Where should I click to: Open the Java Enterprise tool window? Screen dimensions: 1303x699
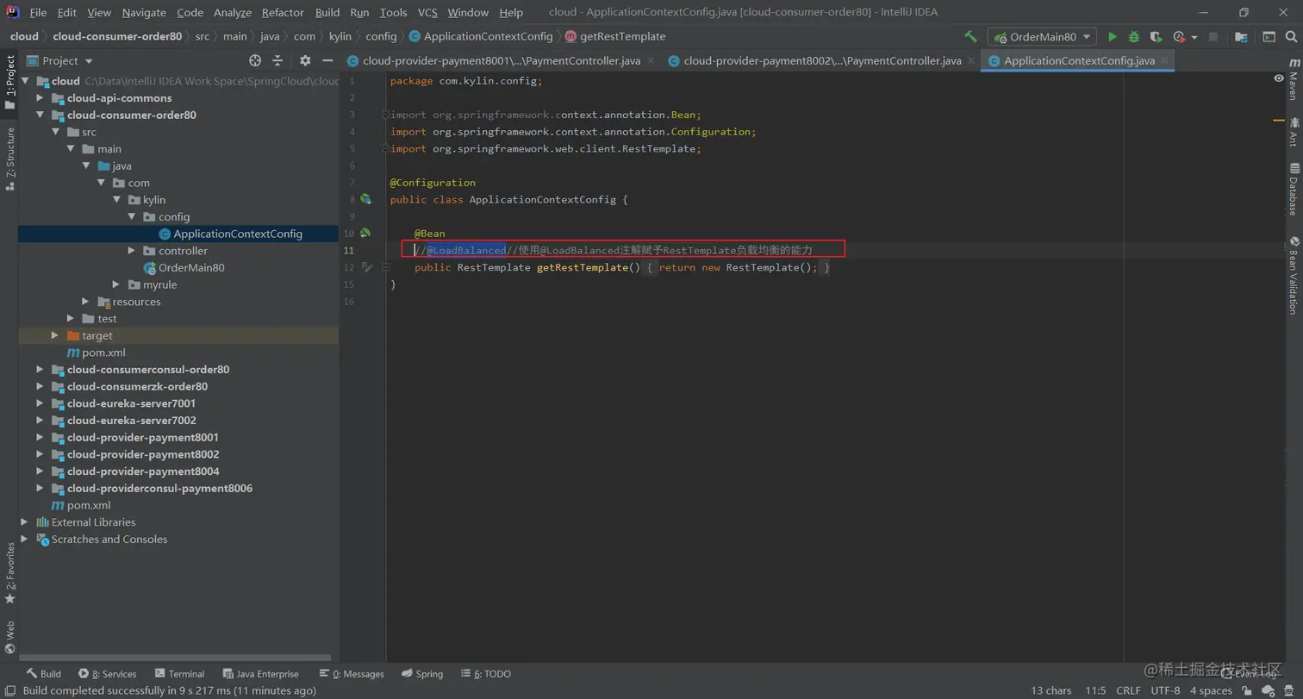click(260, 674)
